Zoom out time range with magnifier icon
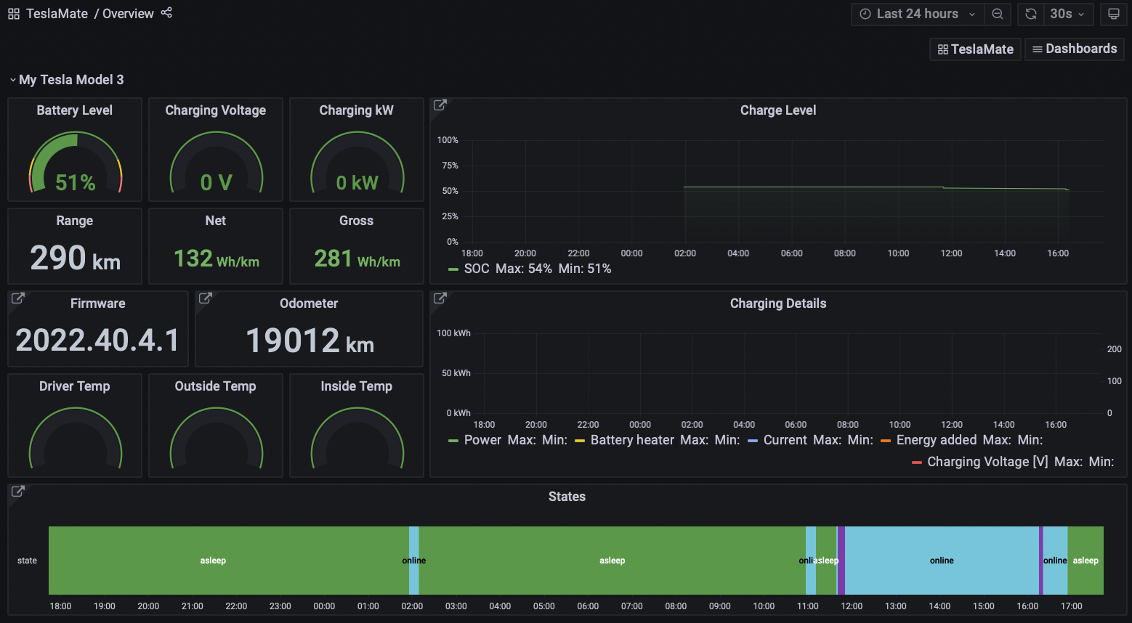 [998, 14]
